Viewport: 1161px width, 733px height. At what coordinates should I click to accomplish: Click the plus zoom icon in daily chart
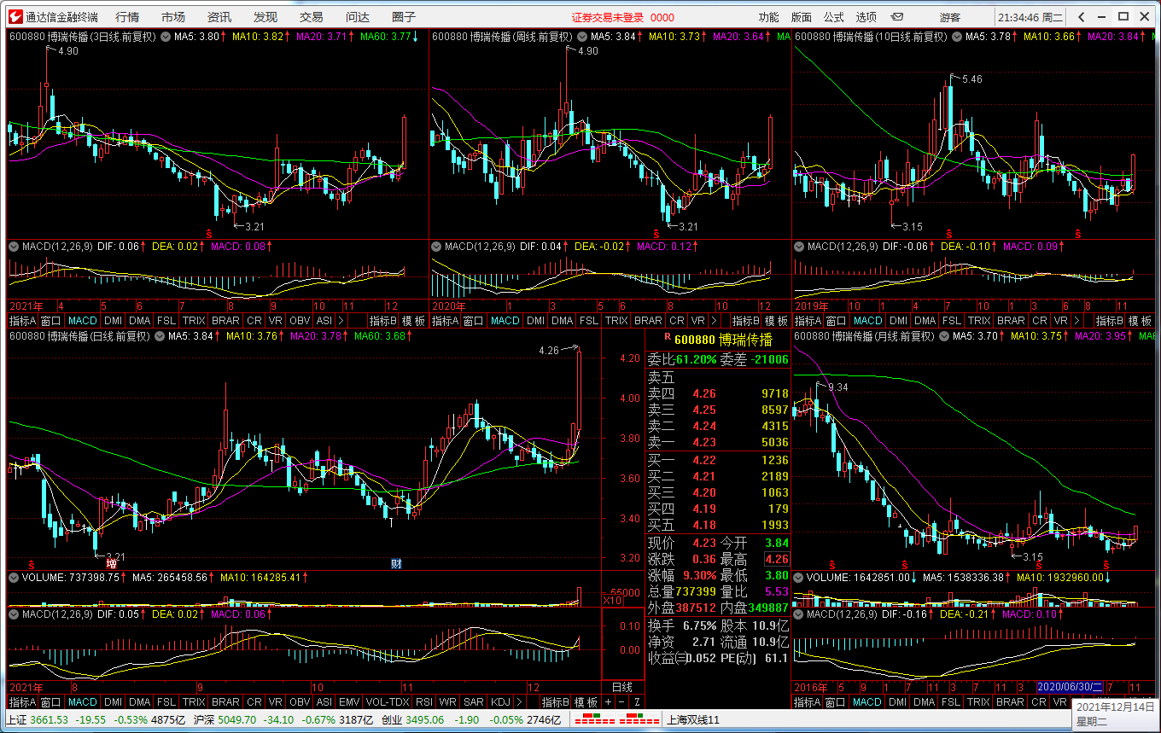[608, 702]
